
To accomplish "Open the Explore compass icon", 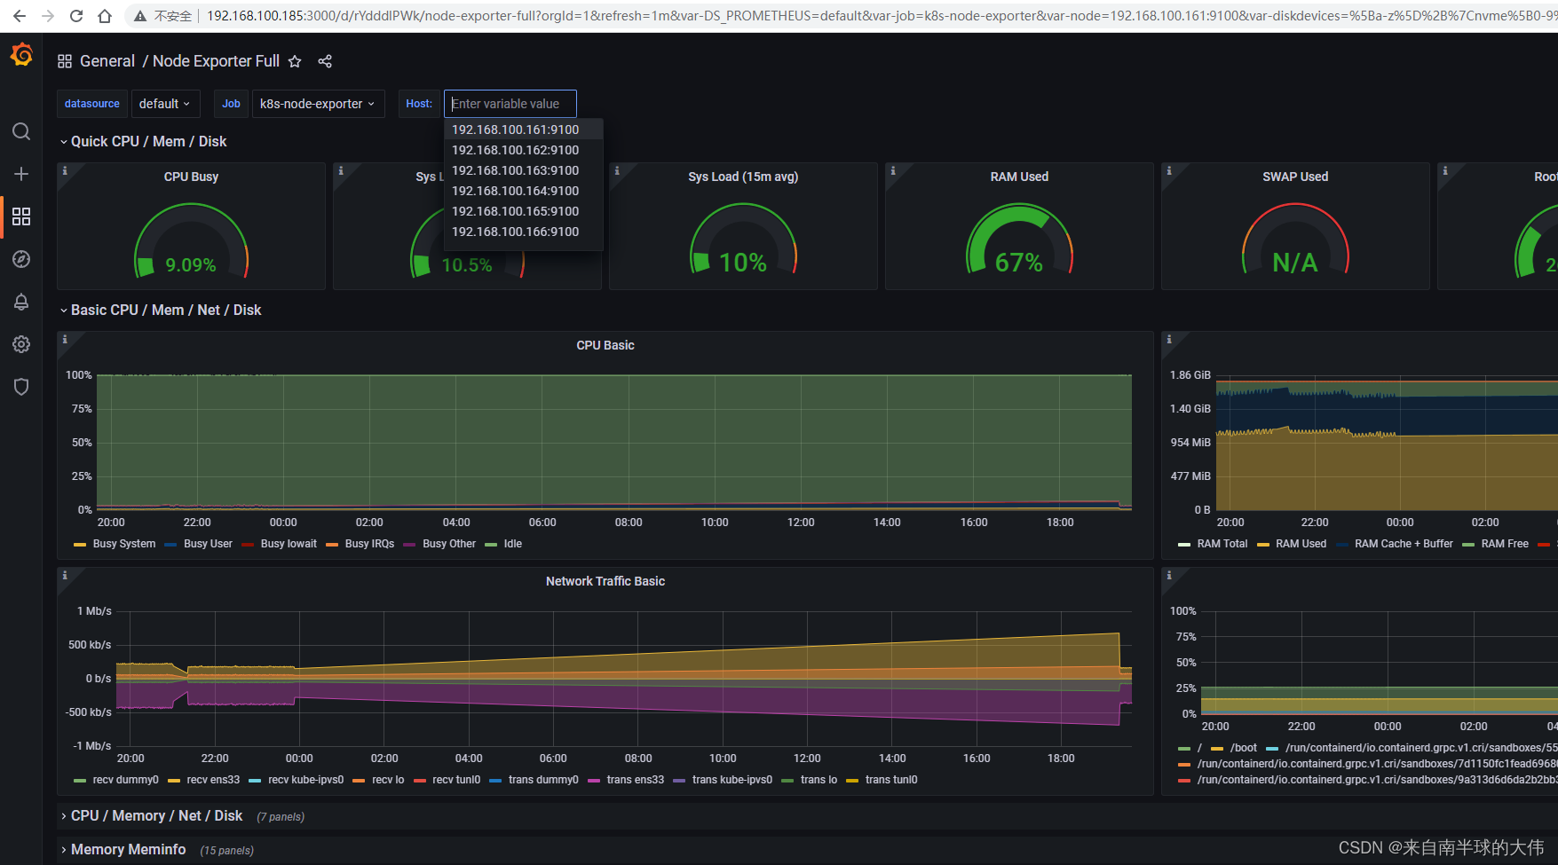I will pyautogui.click(x=21, y=259).
